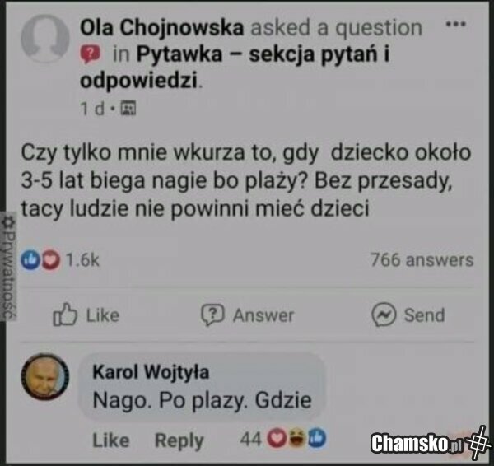Like Karol Wojtyła's comment
Viewport: 494px width, 466px height.
pos(111,440)
